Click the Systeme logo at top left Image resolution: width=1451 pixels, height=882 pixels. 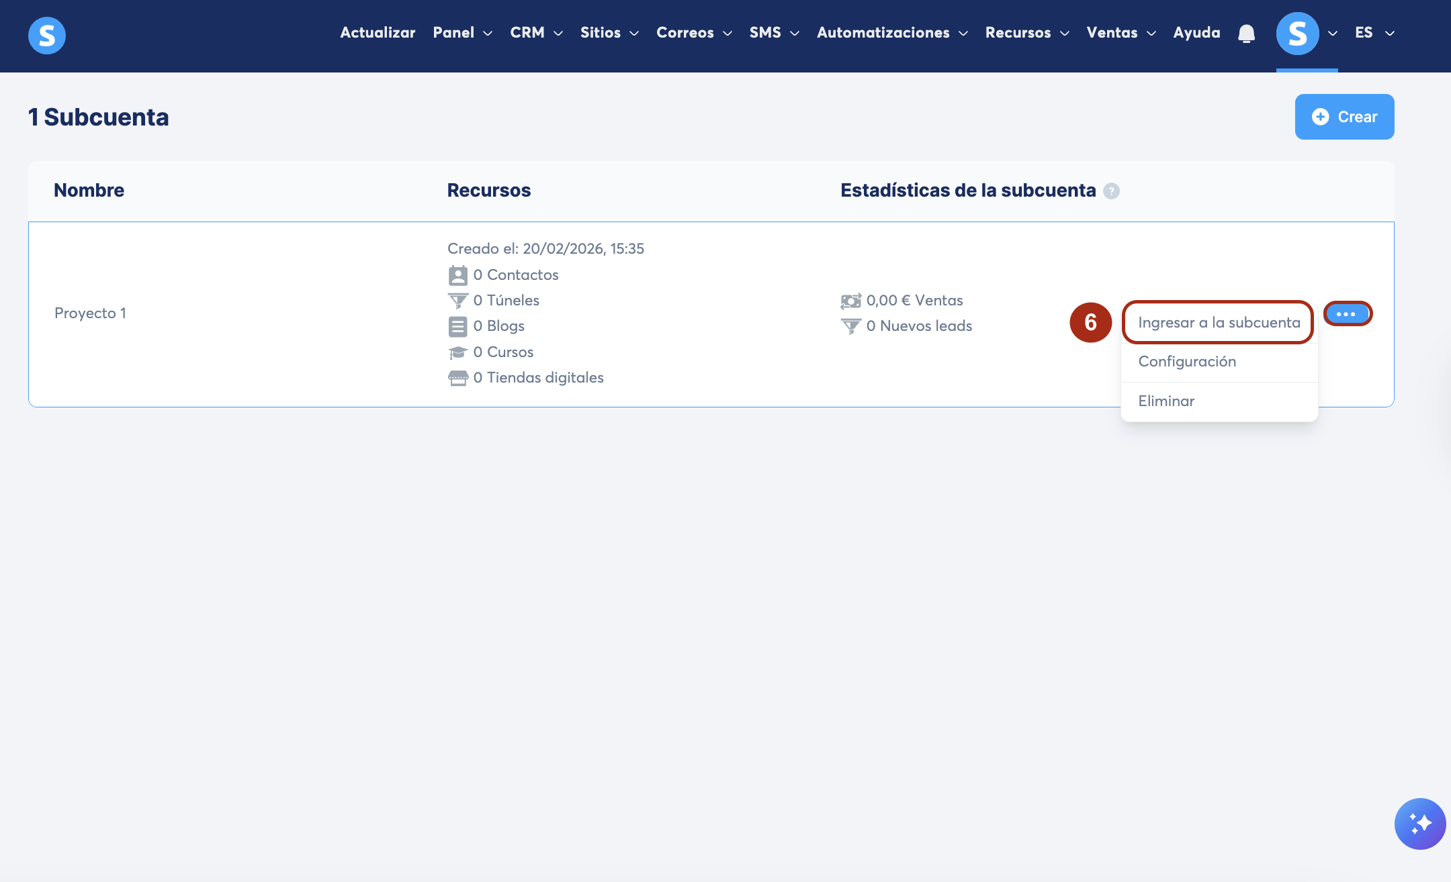point(46,35)
